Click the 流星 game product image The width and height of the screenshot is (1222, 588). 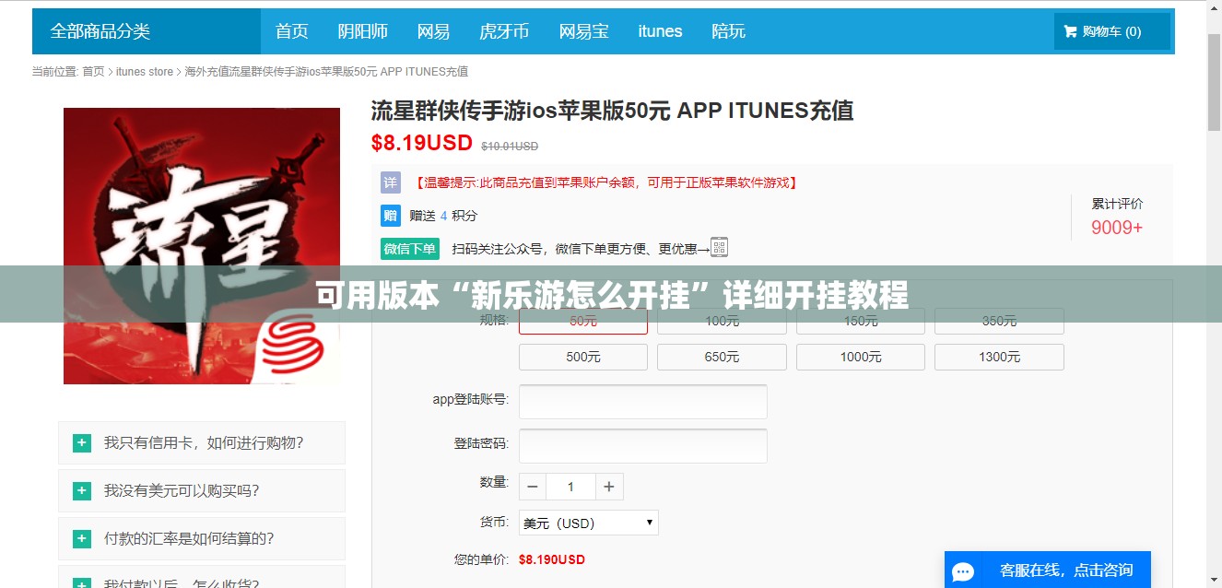point(202,246)
